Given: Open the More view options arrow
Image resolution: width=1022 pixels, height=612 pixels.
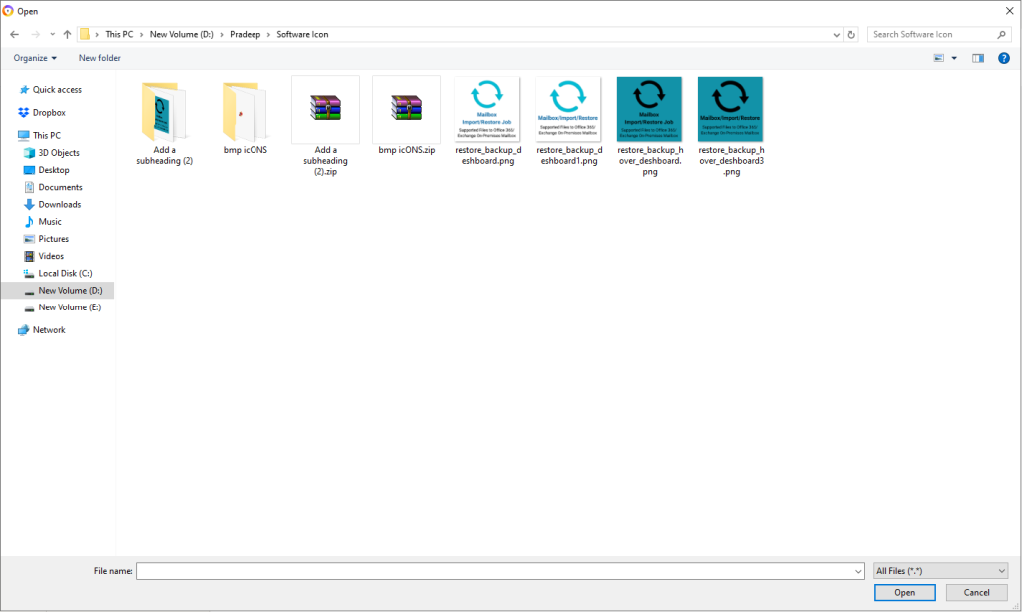Looking at the screenshot, I should 954,58.
